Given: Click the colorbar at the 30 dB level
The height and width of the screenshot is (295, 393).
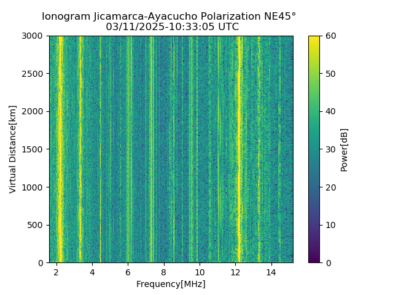Looking at the screenshot, I should [314, 149].
